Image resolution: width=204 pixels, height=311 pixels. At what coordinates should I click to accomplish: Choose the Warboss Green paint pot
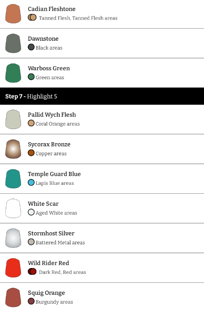pyautogui.click(x=13, y=73)
